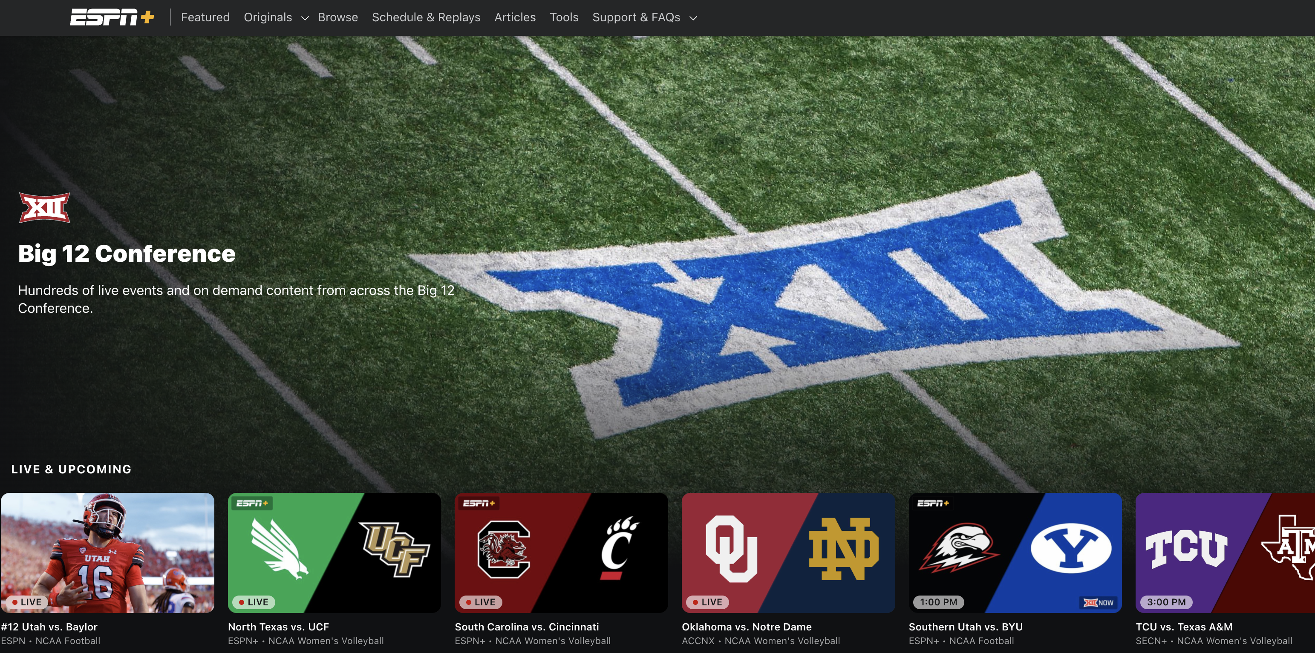Open the Tools page
Screen dimensions: 1315x653
point(564,17)
